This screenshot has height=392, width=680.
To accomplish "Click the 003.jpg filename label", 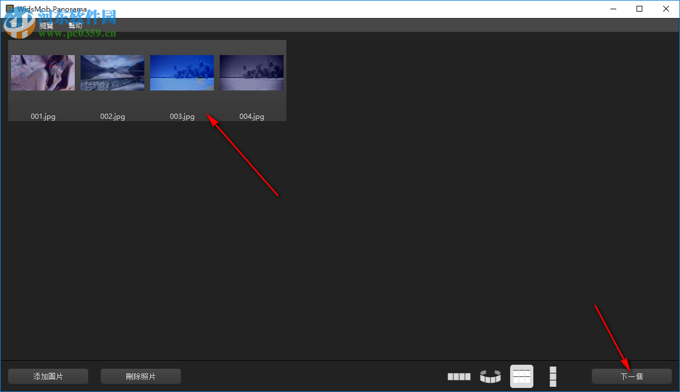I will click(181, 116).
